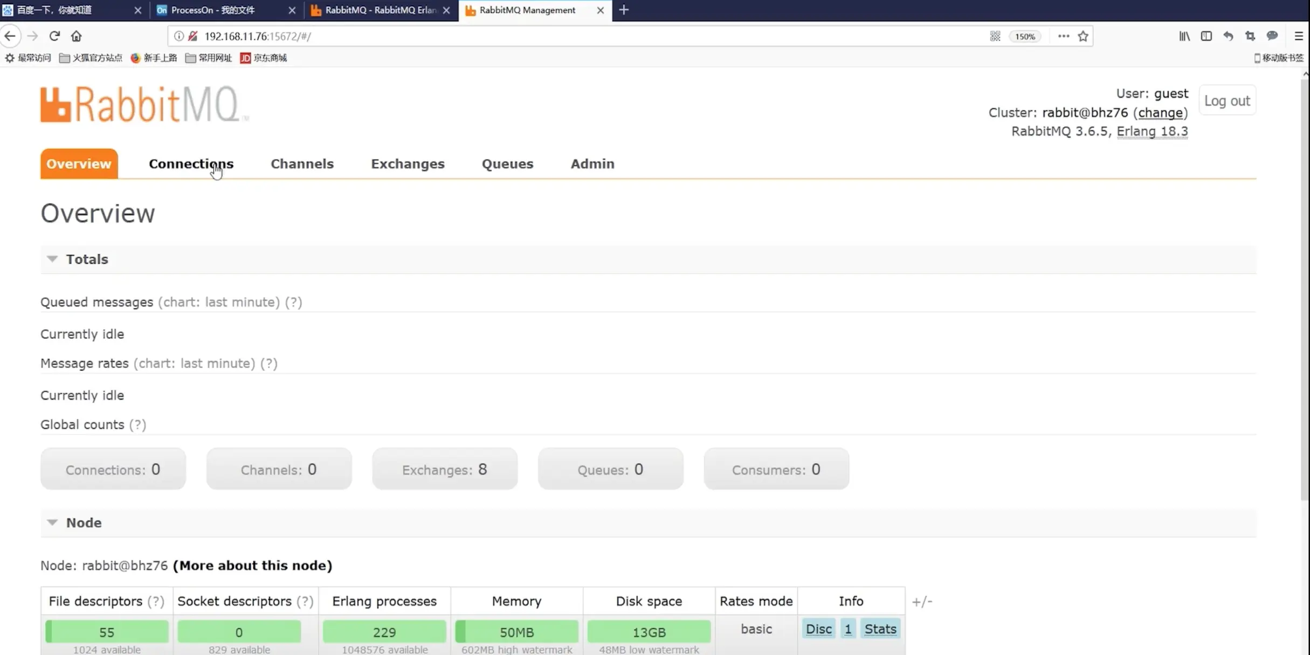The height and width of the screenshot is (655, 1310).
Task: Open the 京东商城 bookmark
Action: point(264,58)
